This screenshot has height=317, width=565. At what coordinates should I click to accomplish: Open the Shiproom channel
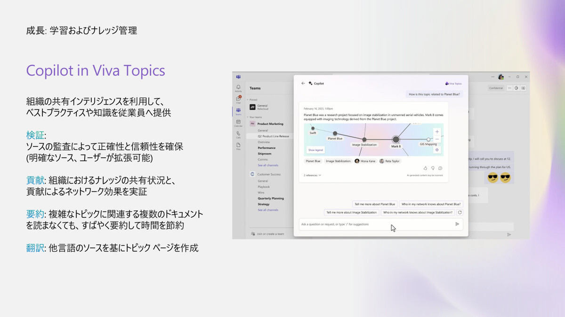(264, 154)
